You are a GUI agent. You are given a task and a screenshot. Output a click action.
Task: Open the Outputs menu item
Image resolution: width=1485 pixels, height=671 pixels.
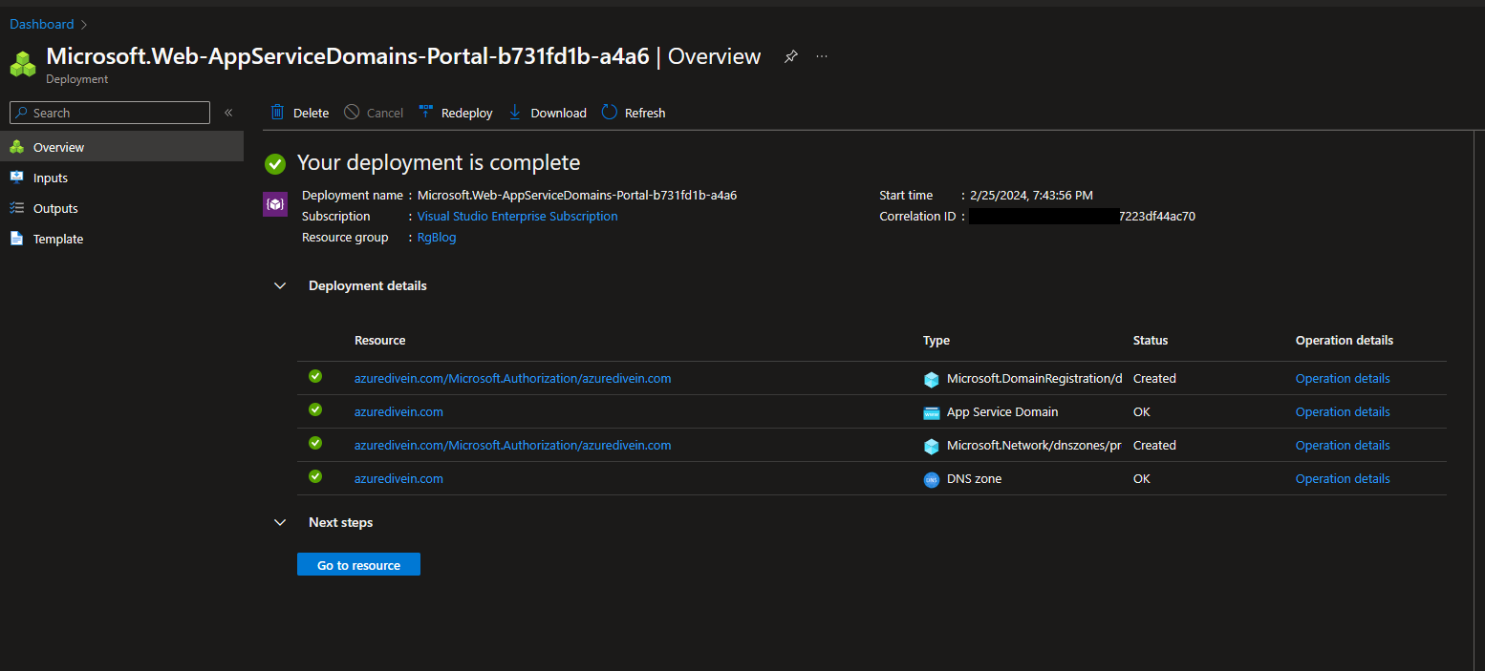[x=55, y=208]
